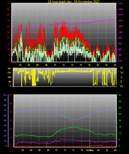Click the blue 90 on the humidity axis

click(x=5, y=100)
